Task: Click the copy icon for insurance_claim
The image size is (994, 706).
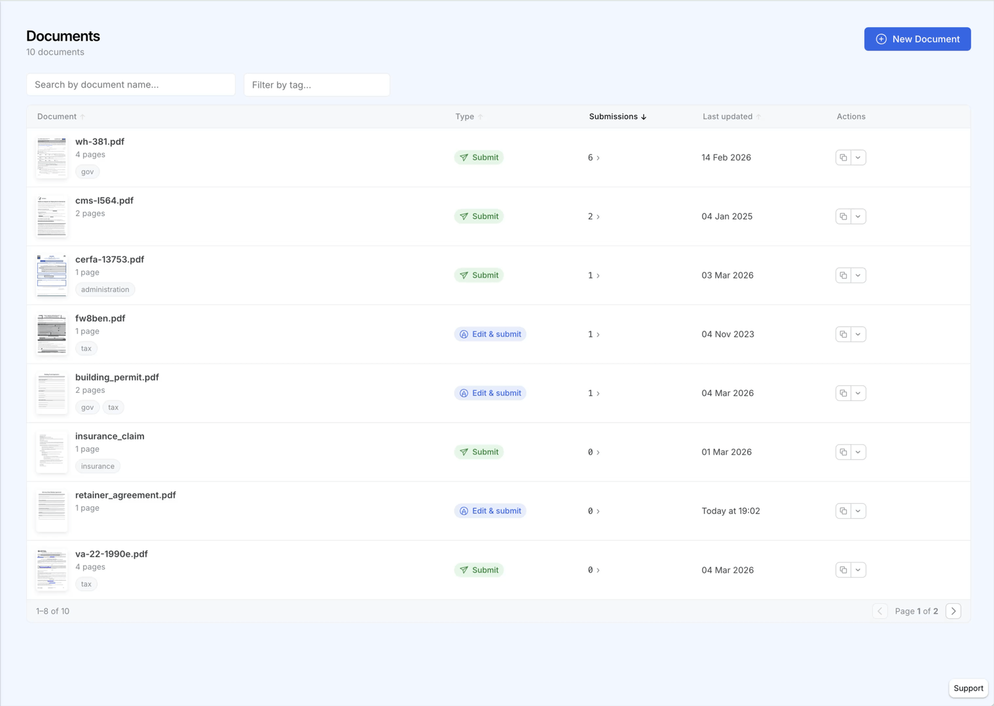Action: point(843,453)
